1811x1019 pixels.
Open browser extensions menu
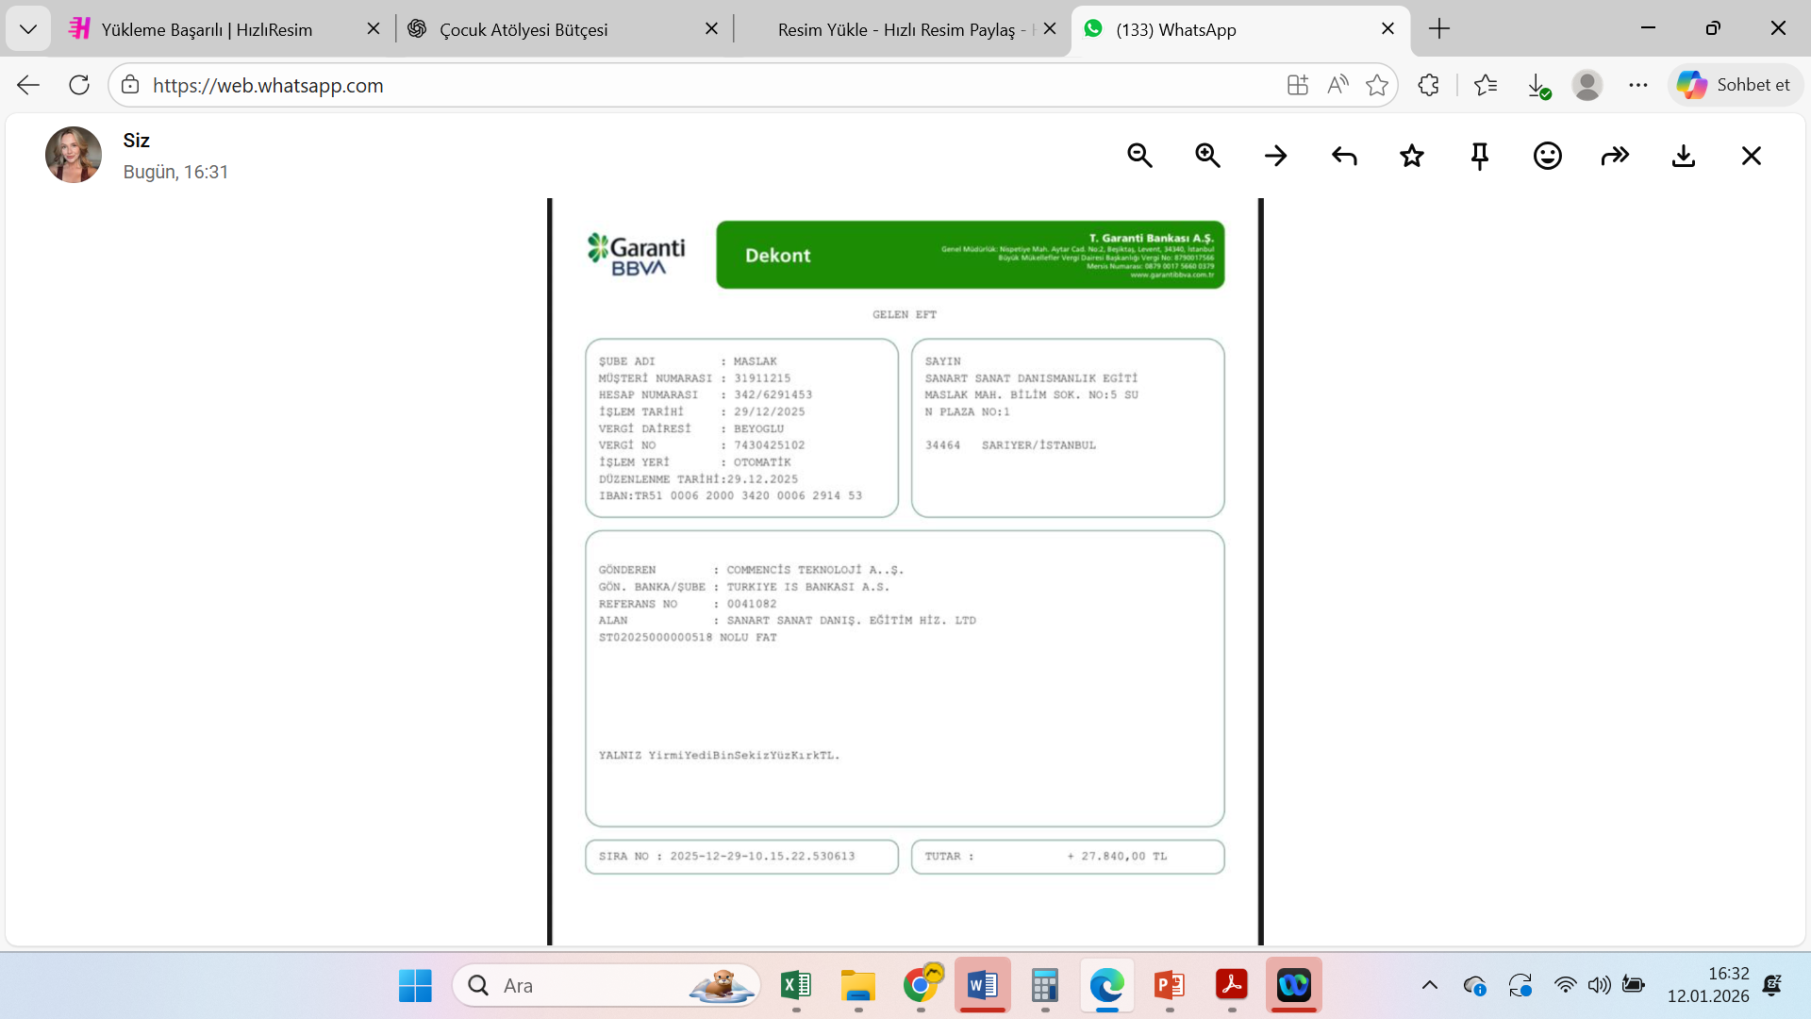[1429, 85]
